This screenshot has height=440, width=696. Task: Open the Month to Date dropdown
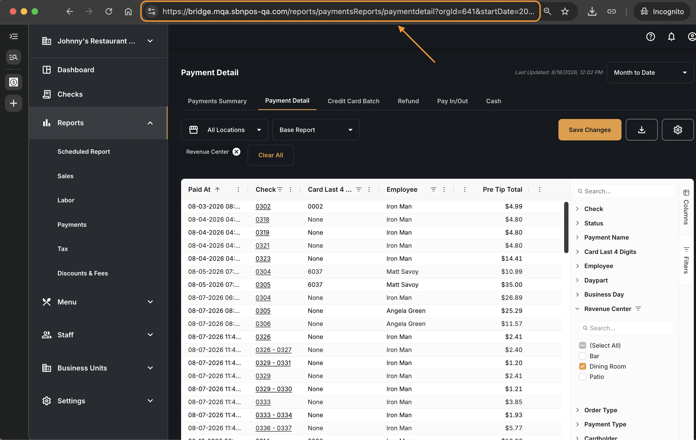[650, 73]
